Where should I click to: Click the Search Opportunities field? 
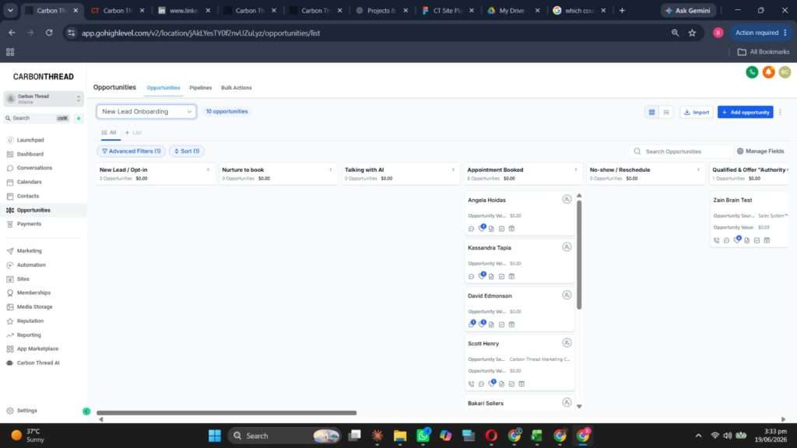click(x=681, y=152)
